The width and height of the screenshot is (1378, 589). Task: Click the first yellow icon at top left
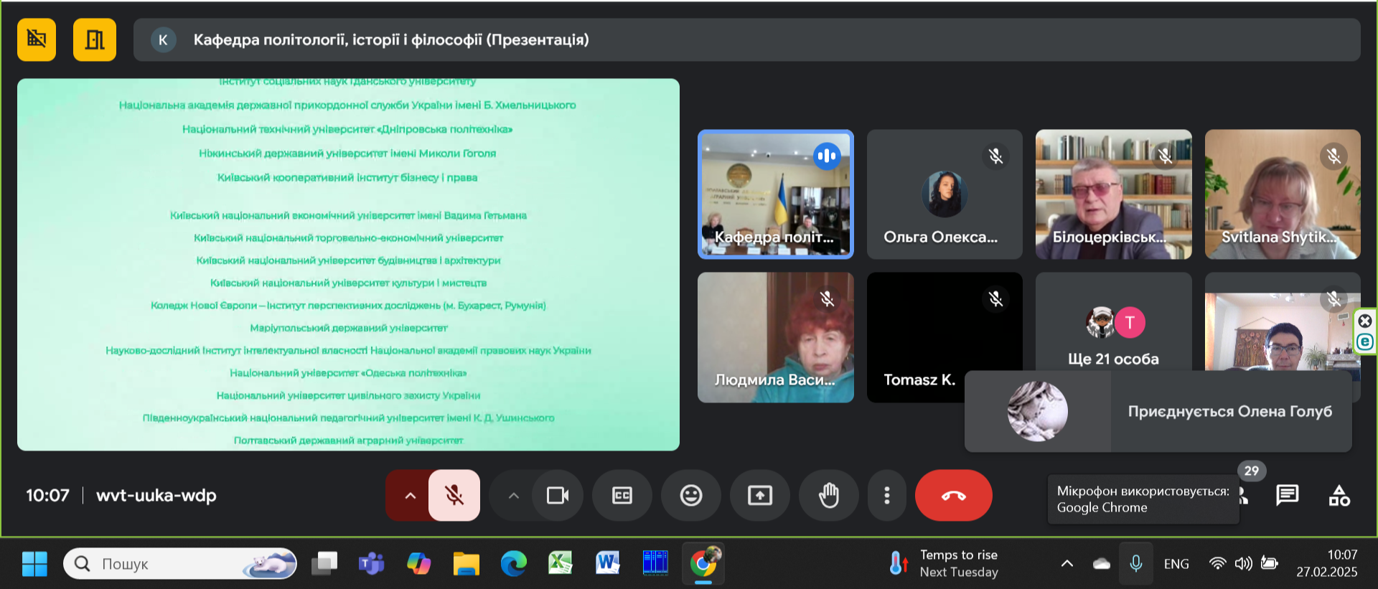point(37,39)
